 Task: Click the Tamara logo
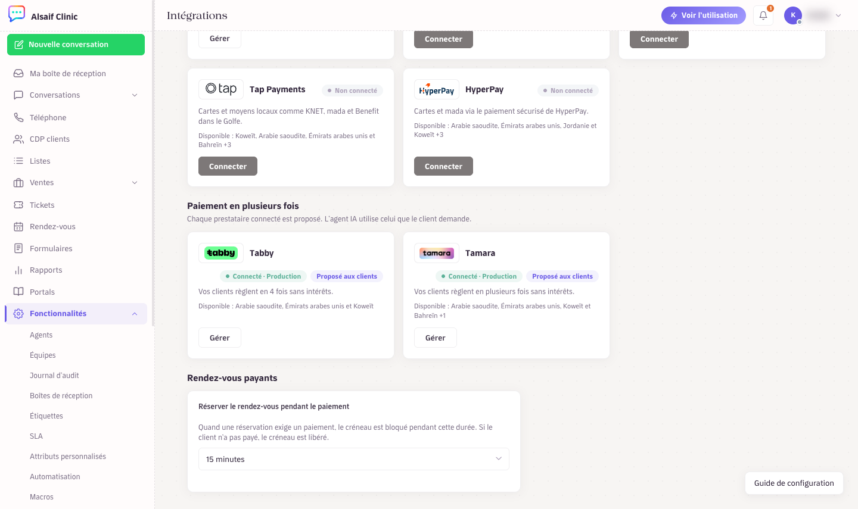437,253
